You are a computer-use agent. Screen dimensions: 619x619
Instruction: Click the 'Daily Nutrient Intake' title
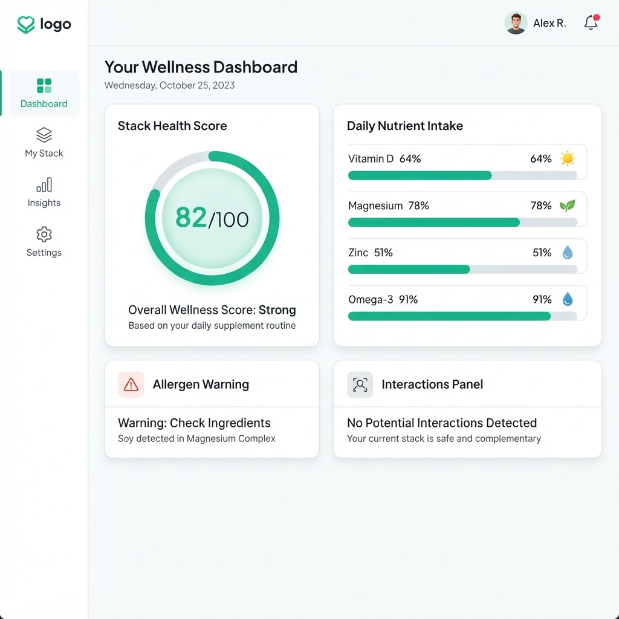405,126
